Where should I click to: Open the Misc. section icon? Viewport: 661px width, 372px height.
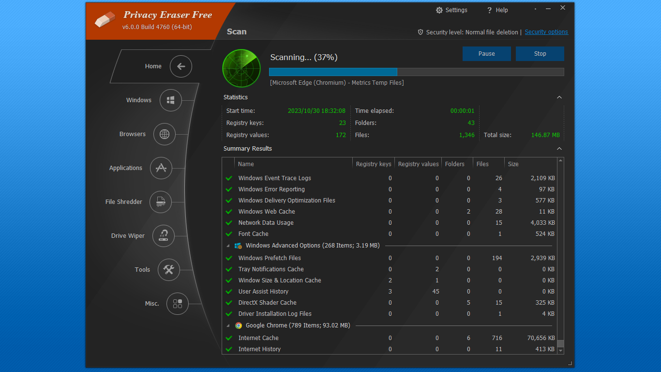click(178, 304)
